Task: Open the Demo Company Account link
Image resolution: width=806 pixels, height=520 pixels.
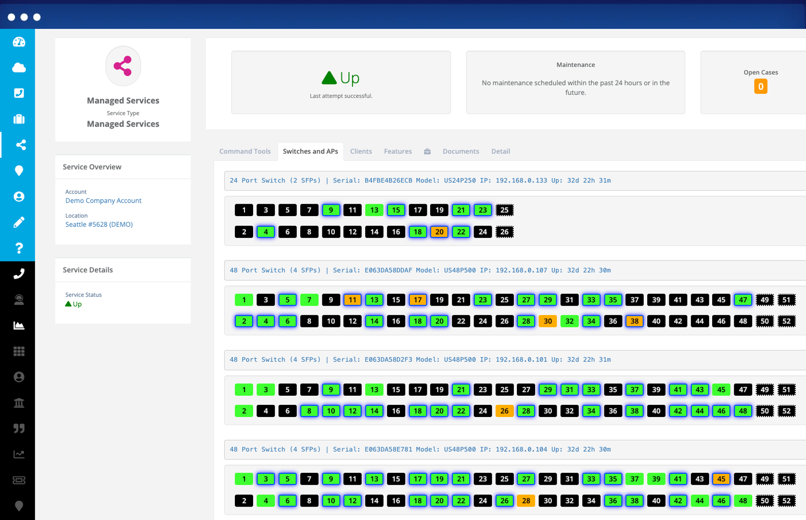Action: pos(103,200)
